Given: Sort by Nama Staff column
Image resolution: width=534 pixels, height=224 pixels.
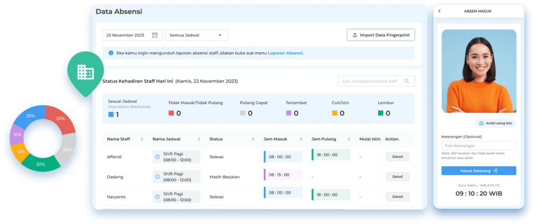Looking at the screenshot, I should pyautogui.click(x=141, y=139).
